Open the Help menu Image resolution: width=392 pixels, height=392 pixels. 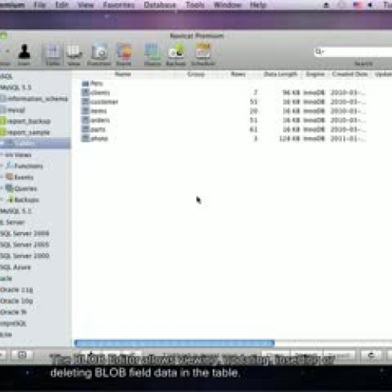(x=258, y=5)
